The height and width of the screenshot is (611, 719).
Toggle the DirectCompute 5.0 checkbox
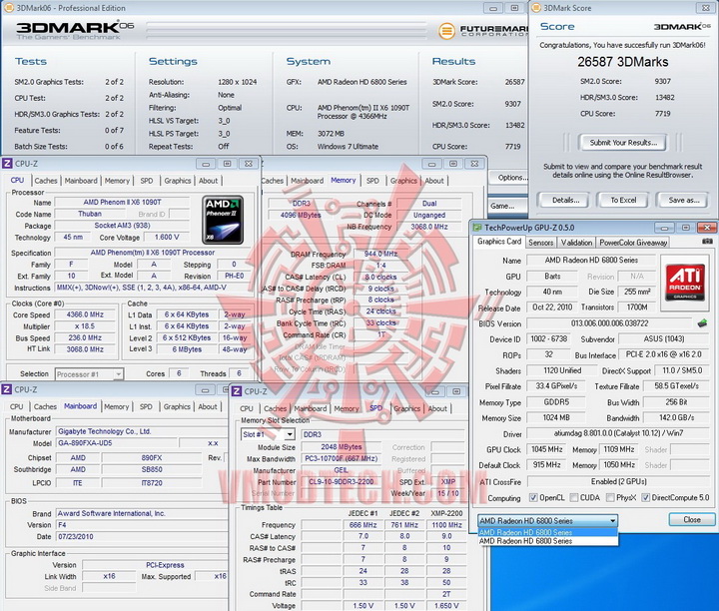(x=646, y=497)
